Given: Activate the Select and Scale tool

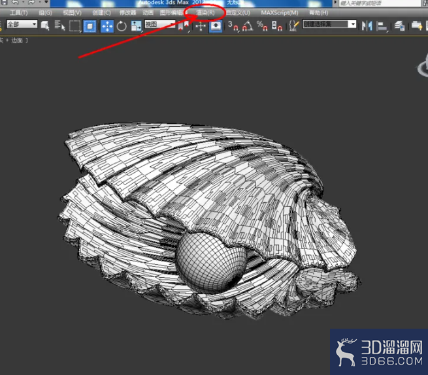Looking at the screenshot, I should click(x=136, y=26).
